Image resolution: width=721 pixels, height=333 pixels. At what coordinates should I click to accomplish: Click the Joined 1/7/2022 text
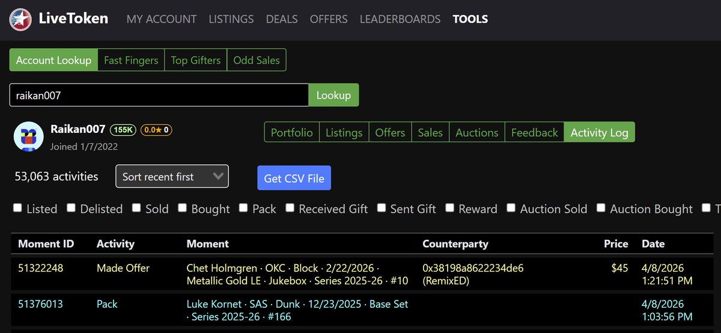(84, 147)
